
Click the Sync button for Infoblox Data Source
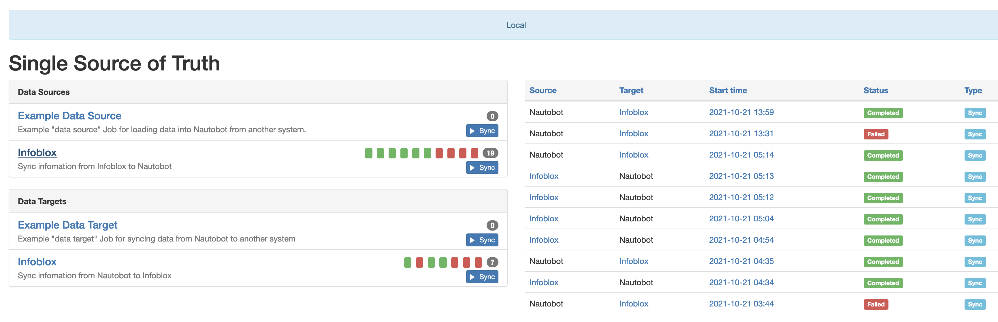[x=481, y=167]
